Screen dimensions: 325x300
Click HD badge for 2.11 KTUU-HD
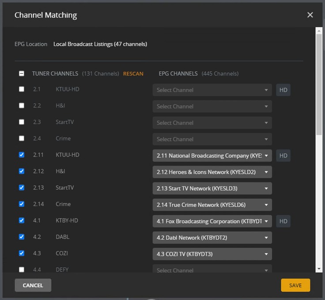tap(283, 156)
